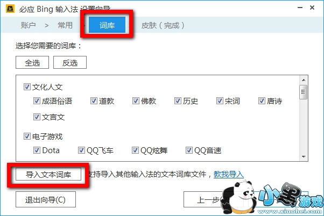324x216 pixels.
Task: Click 导入文本词库 button
Action: [x=48, y=175]
